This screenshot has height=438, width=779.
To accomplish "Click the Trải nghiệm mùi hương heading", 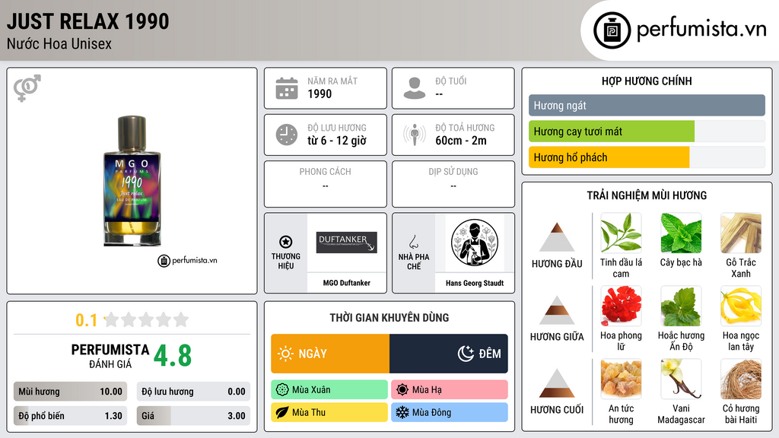I will click(647, 195).
